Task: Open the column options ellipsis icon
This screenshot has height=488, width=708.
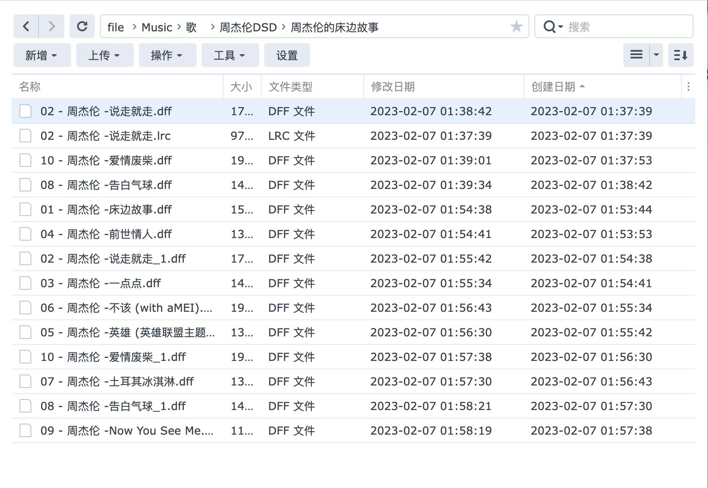Action: (x=688, y=86)
